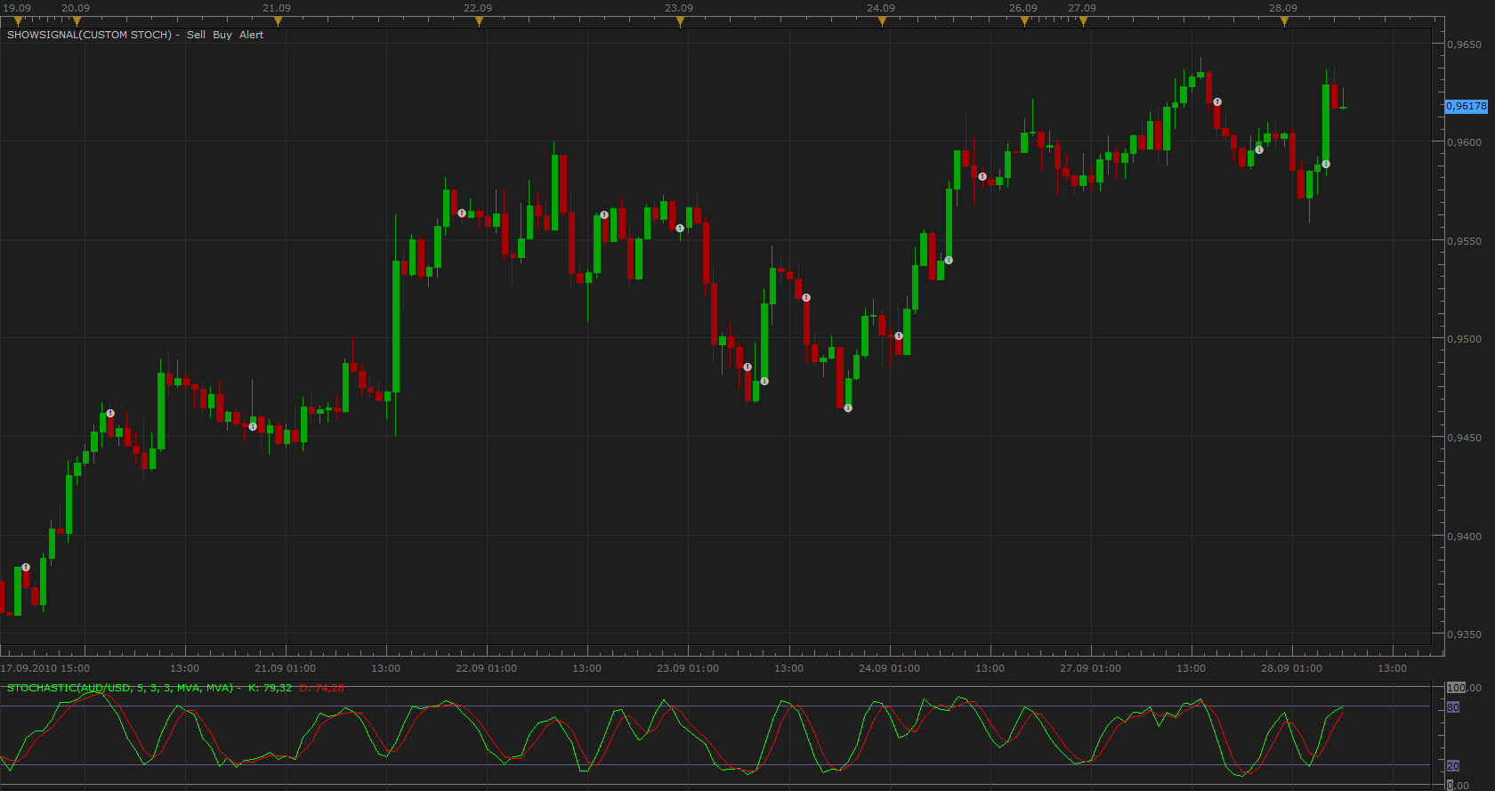
Task: Click the 28.09 day marker triangle
Action: (1284, 21)
